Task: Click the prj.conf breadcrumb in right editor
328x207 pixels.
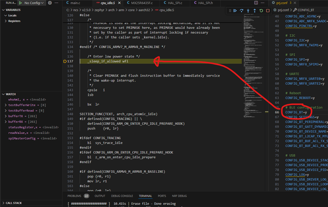Action: (283, 10)
